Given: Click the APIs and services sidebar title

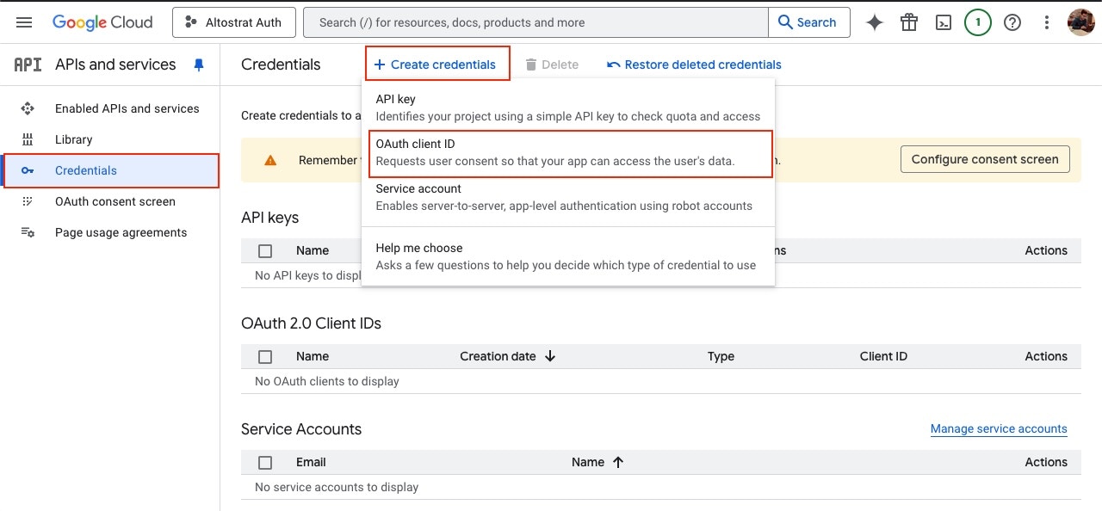Looking at the screenshot, I should [x=115, y=65].
